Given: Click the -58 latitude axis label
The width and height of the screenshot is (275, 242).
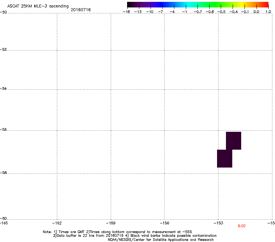Looking at the screenshot, I should point(3,173).
